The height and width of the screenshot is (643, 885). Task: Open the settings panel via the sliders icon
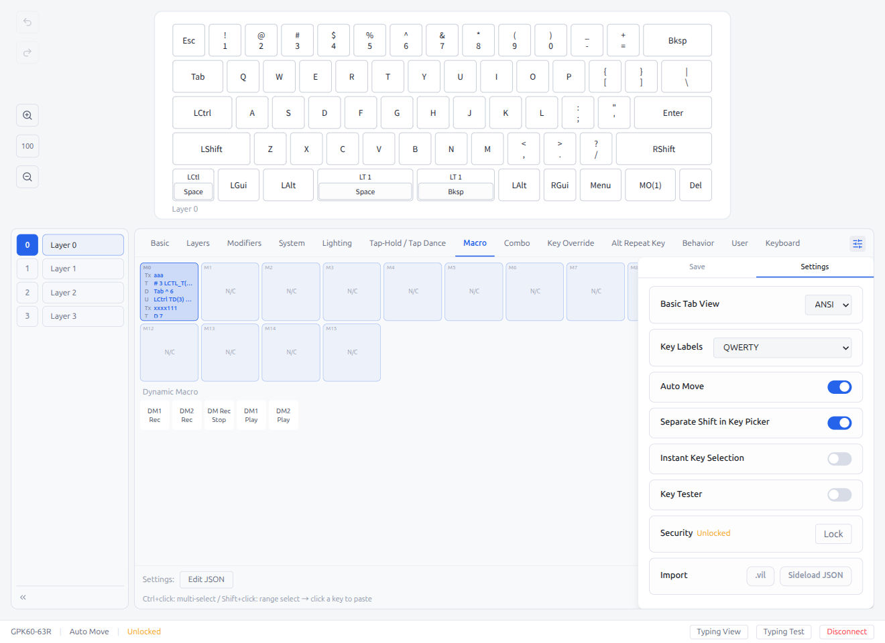pyautogui.click(x=858, y=243)
